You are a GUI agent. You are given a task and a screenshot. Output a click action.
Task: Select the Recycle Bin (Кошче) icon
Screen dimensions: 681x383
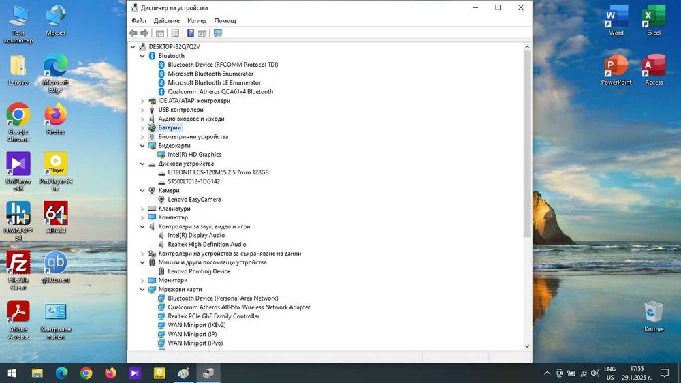(x=653, y=316)
